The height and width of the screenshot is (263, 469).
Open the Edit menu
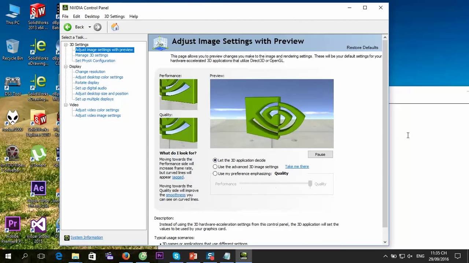(x=76, y=16)
